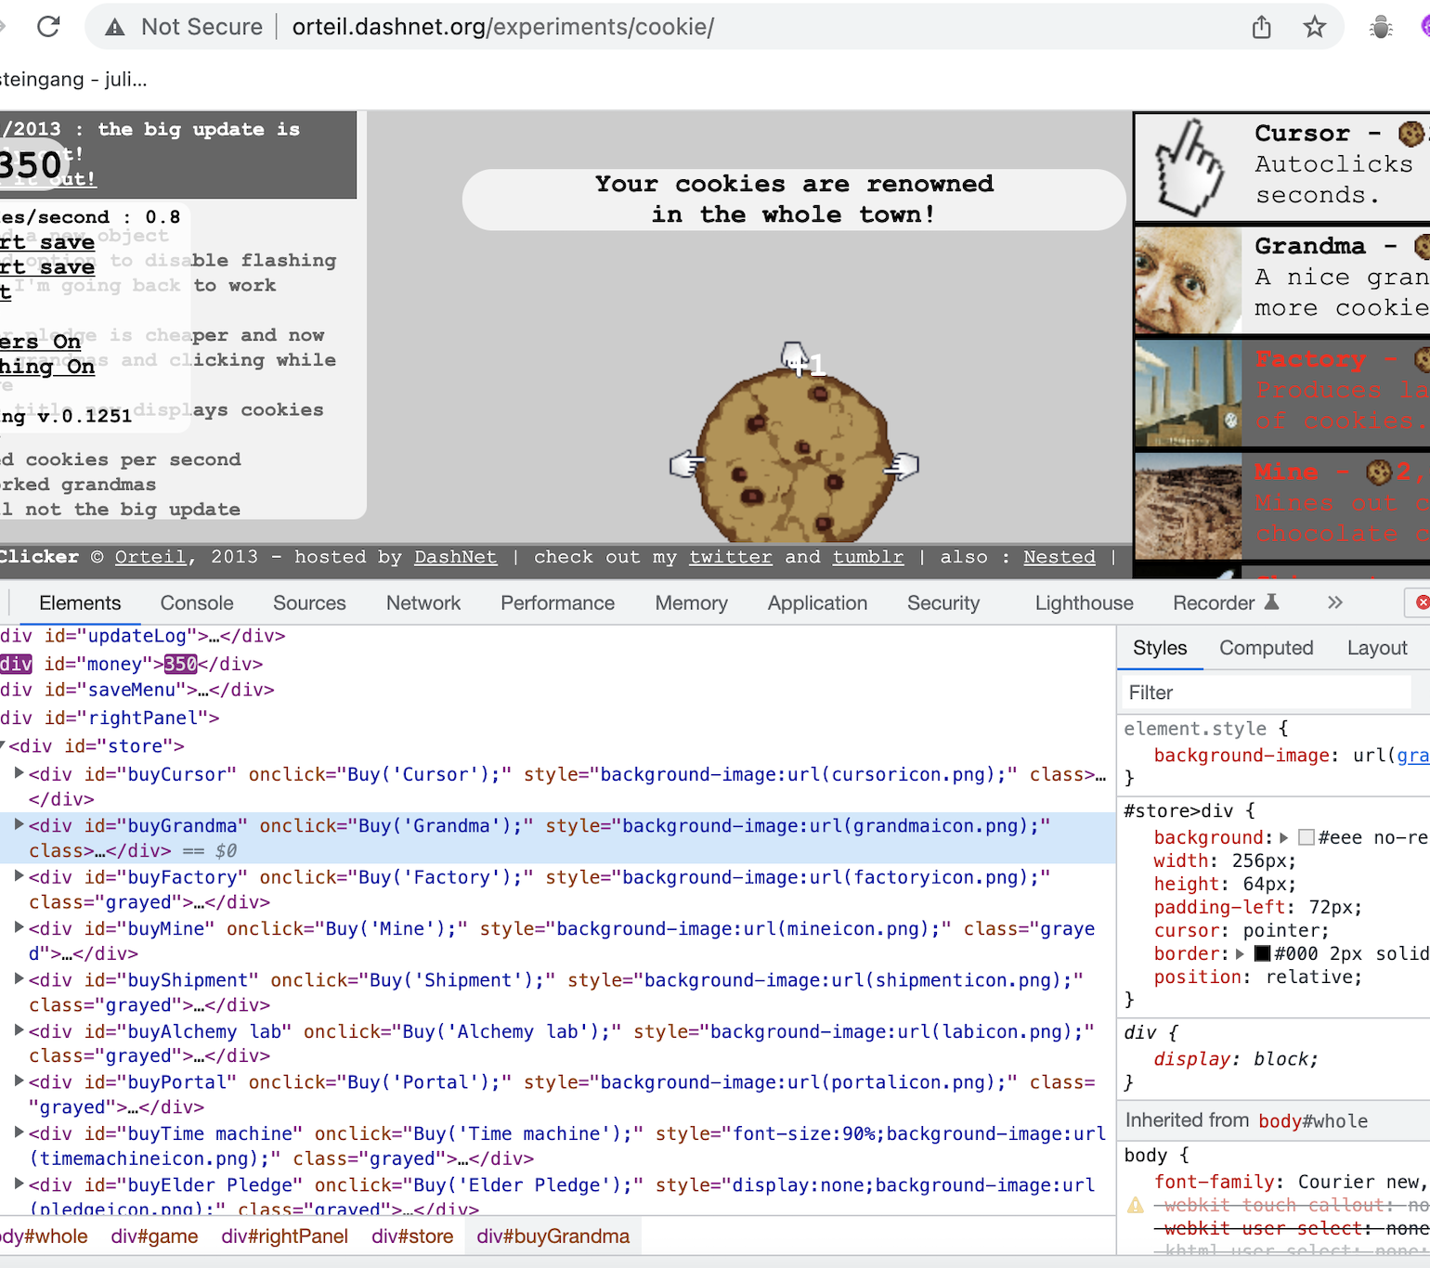Screen dimensions: 1430x1268
Task: Click the 'display: block;' style declaration
Action: click(x=1236, y=1059)
